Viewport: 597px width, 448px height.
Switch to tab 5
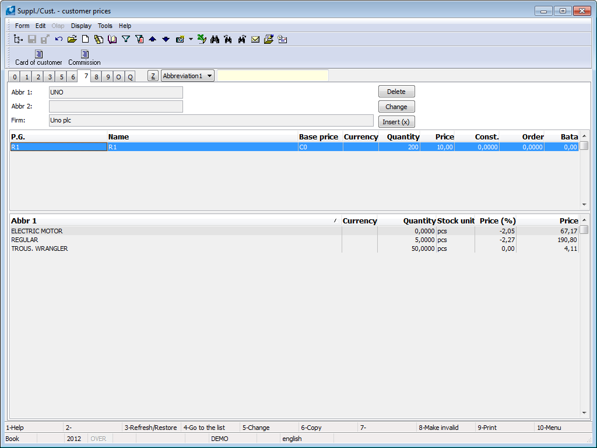point(61,77)
